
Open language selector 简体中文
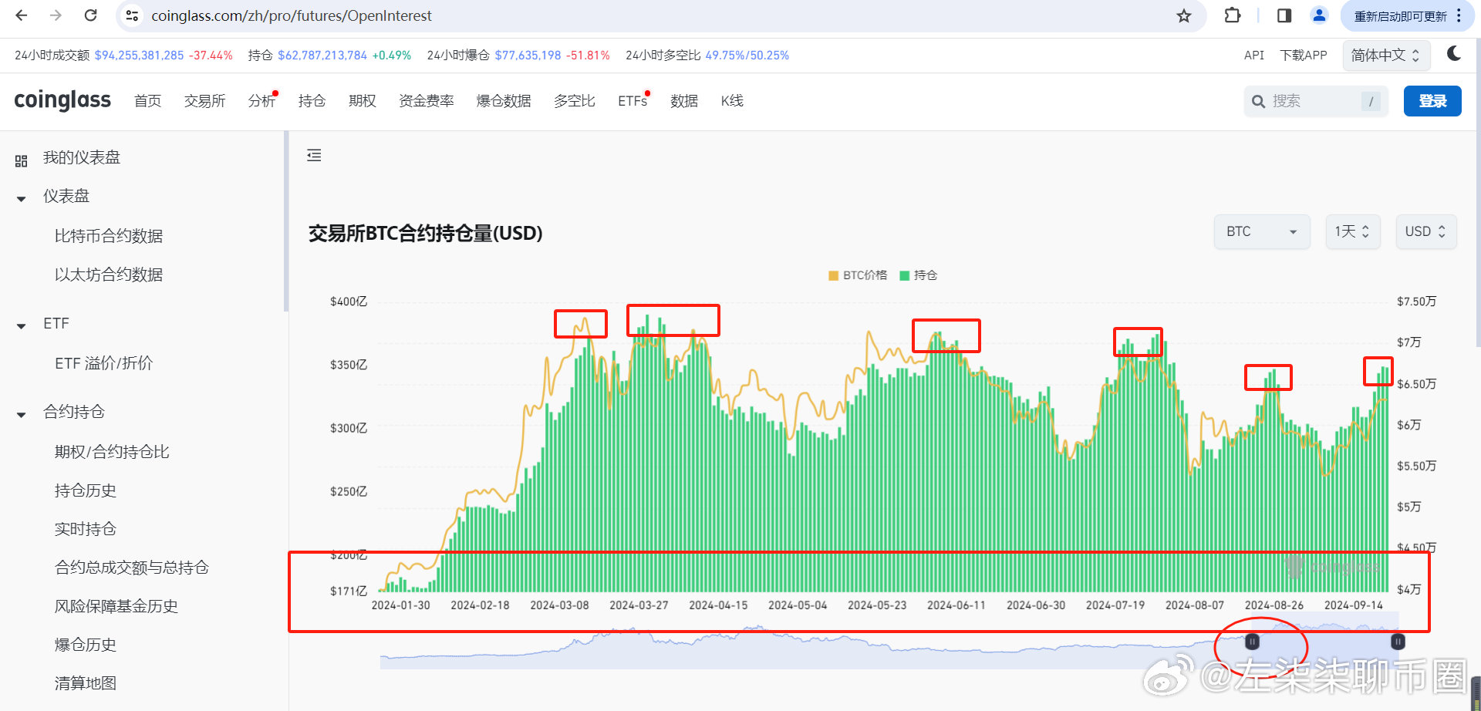(1386, 56)
